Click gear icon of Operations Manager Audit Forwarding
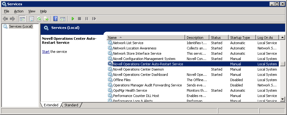 tap(110, 85)
